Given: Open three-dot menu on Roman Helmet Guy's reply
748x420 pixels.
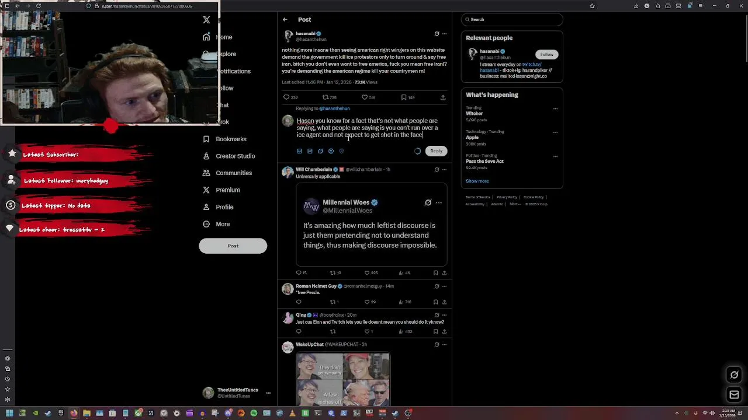Looking at the screenshot, I should click(445, 286).
